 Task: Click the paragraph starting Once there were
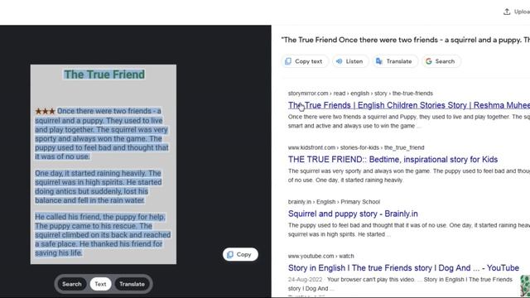[102, 134]
